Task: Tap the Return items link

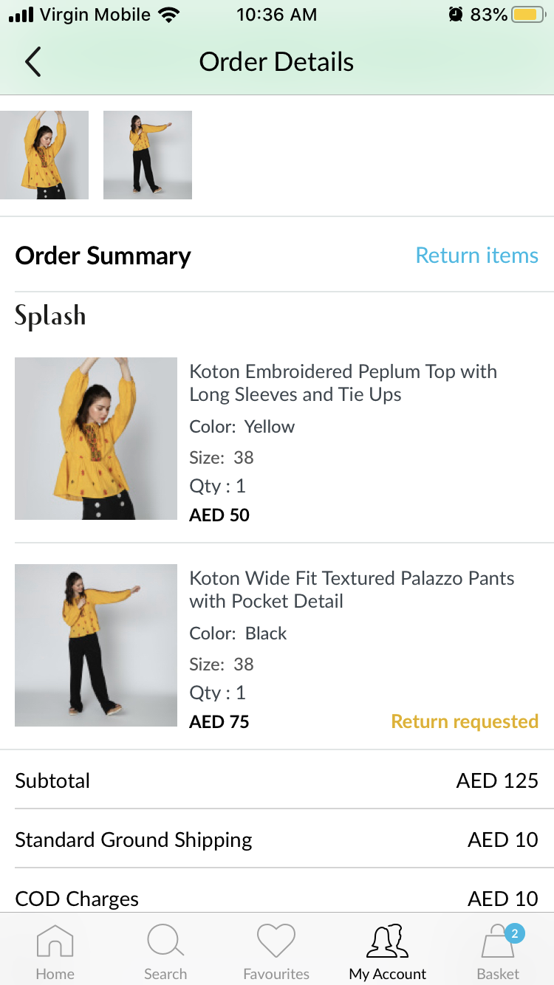Action: click(476, 255)
